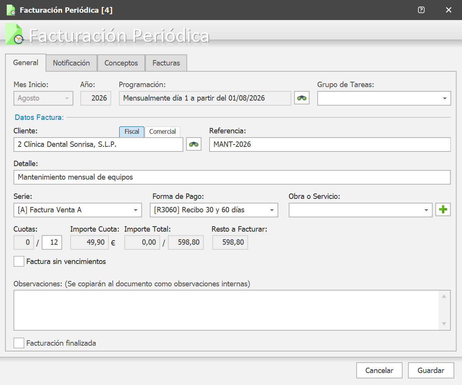Click the Importe Cuota value 49,90

(x=90, y=242)
